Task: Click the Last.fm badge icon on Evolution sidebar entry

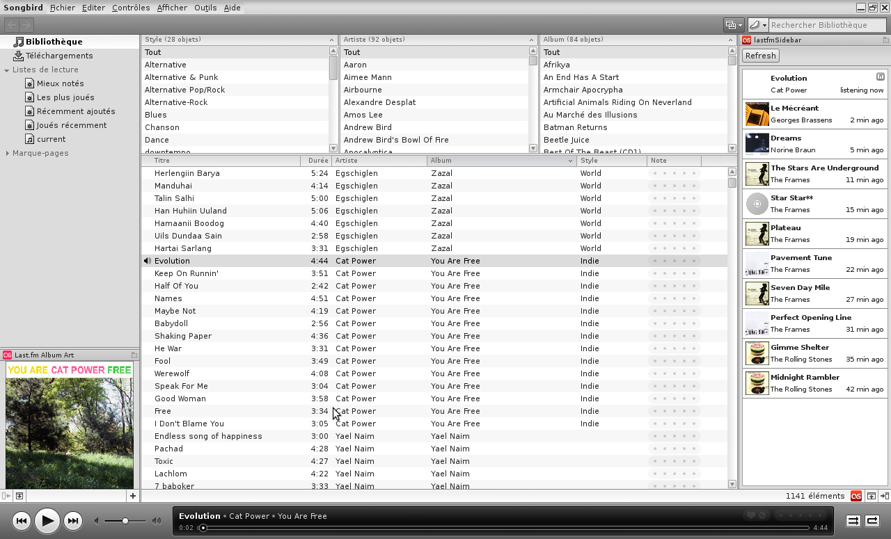Action: pyautogui.click(x=881, y=77)
